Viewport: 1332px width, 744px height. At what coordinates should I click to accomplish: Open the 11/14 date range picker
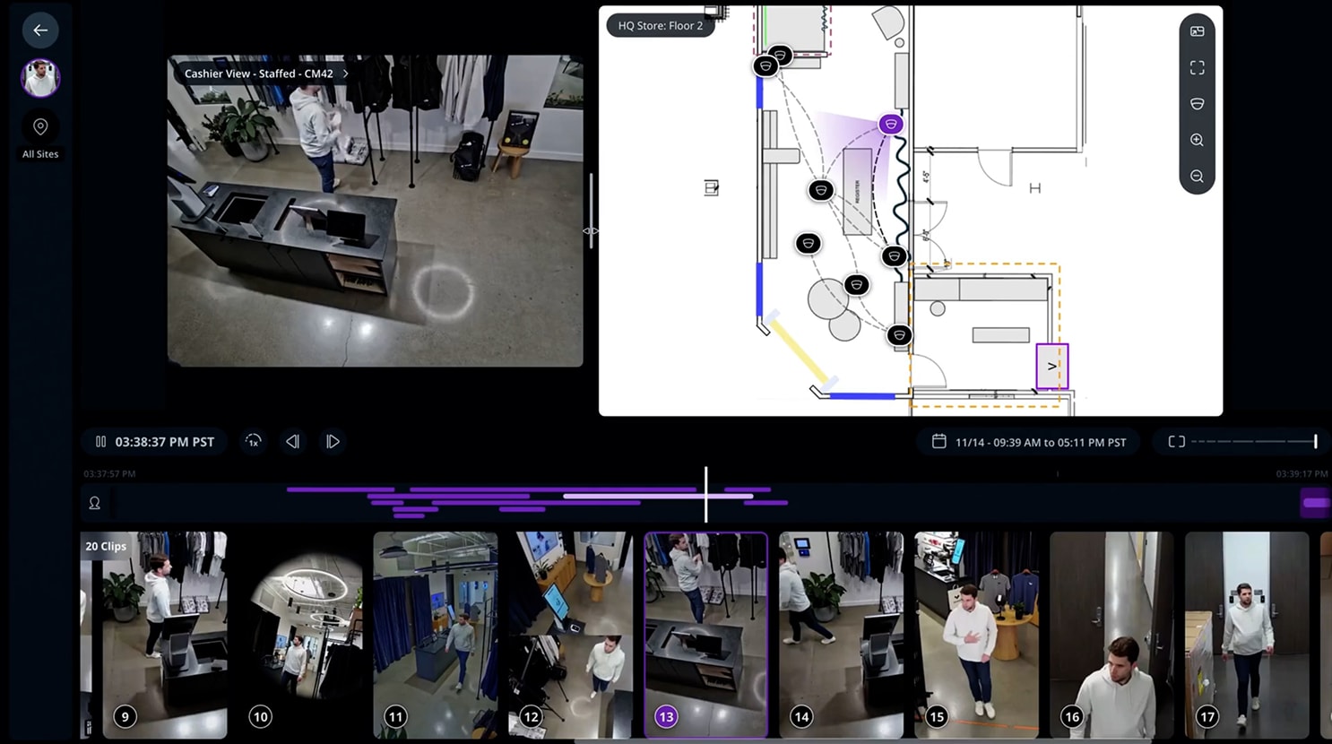1029,442
